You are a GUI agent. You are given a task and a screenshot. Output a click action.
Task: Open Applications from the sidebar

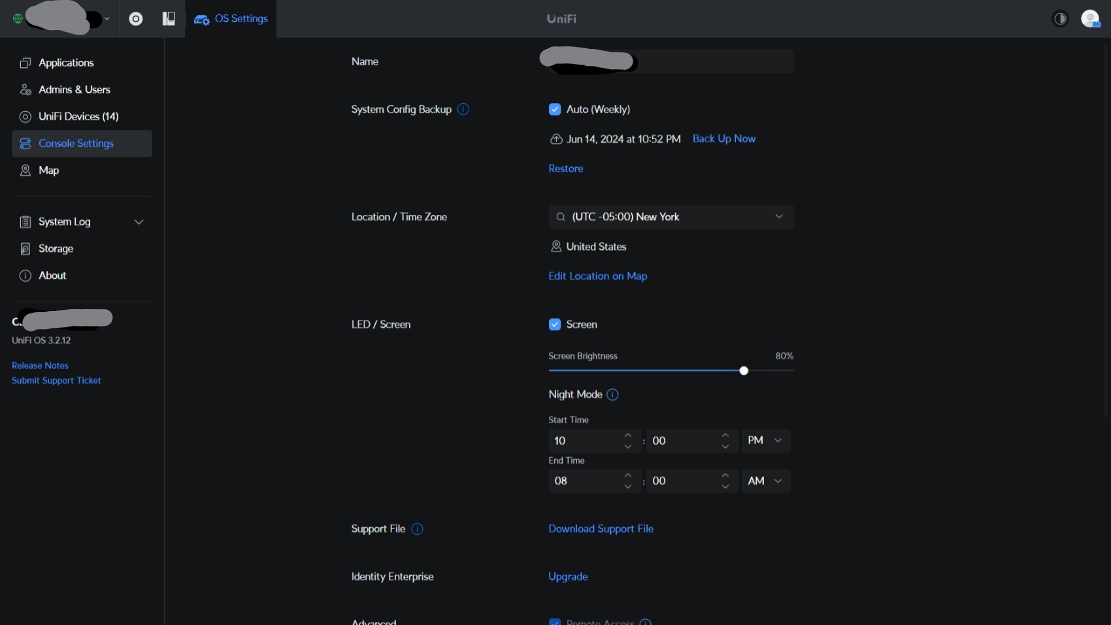point(65,63)
